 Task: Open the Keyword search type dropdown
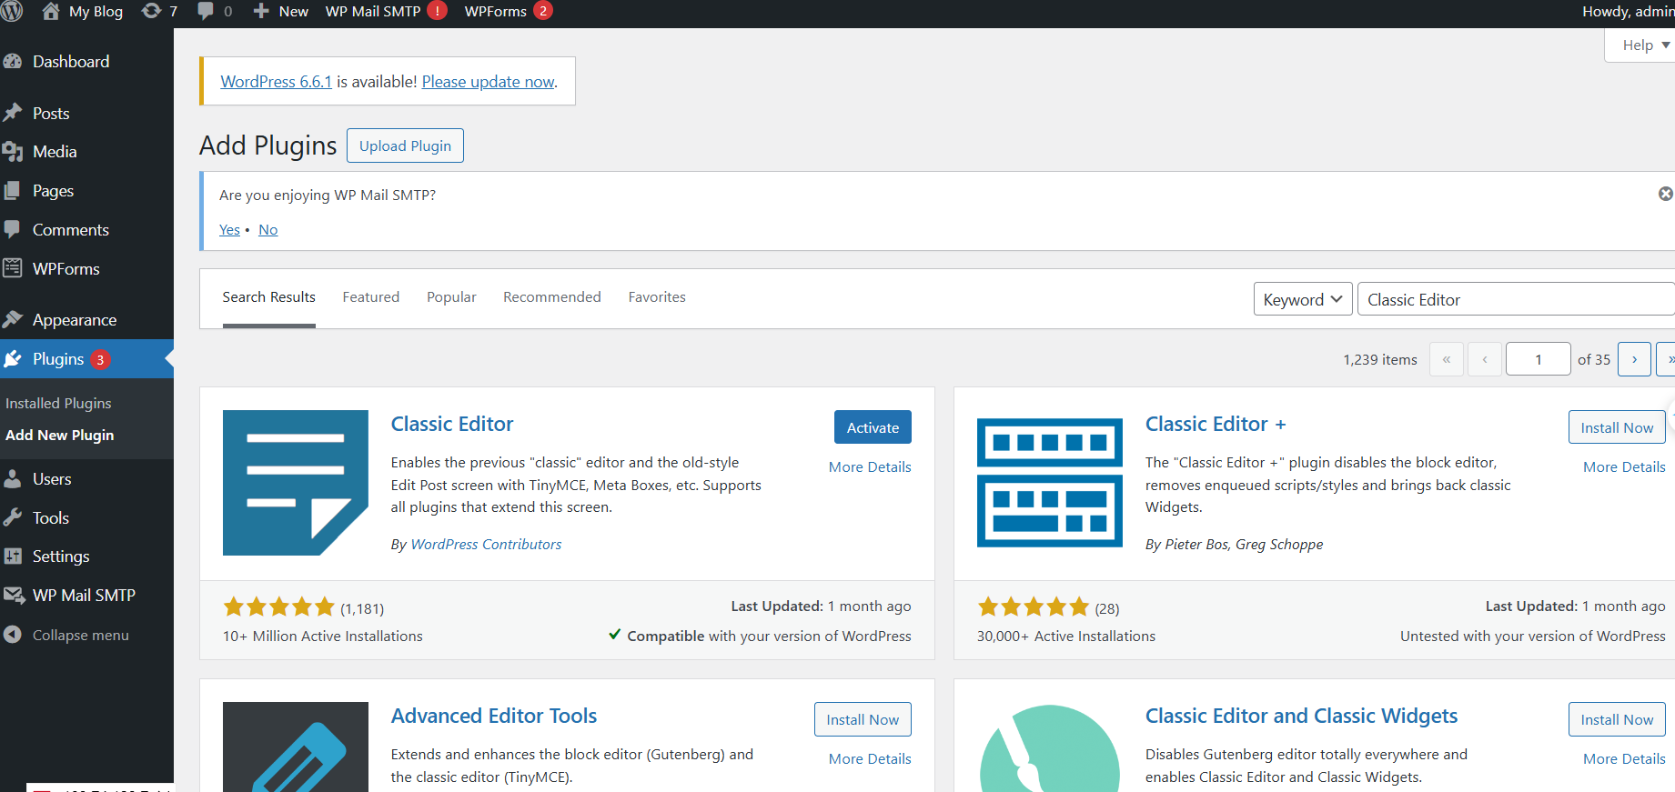coord(1303,299)
